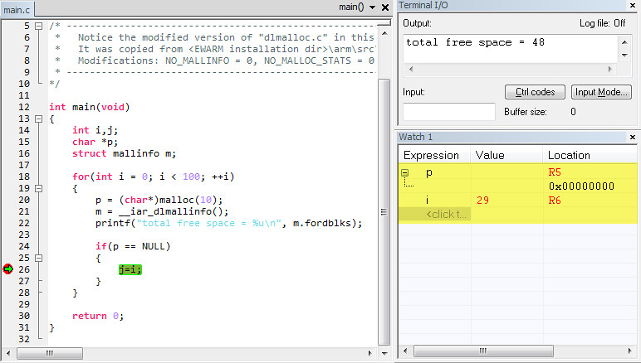Select the value 29 of i
Viewport: 641px width, 363px height.
coord(482,201)
